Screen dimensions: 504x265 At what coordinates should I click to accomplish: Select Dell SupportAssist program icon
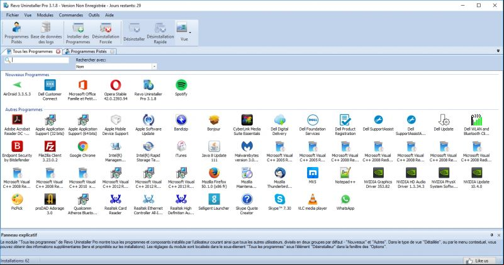(378, 123)
